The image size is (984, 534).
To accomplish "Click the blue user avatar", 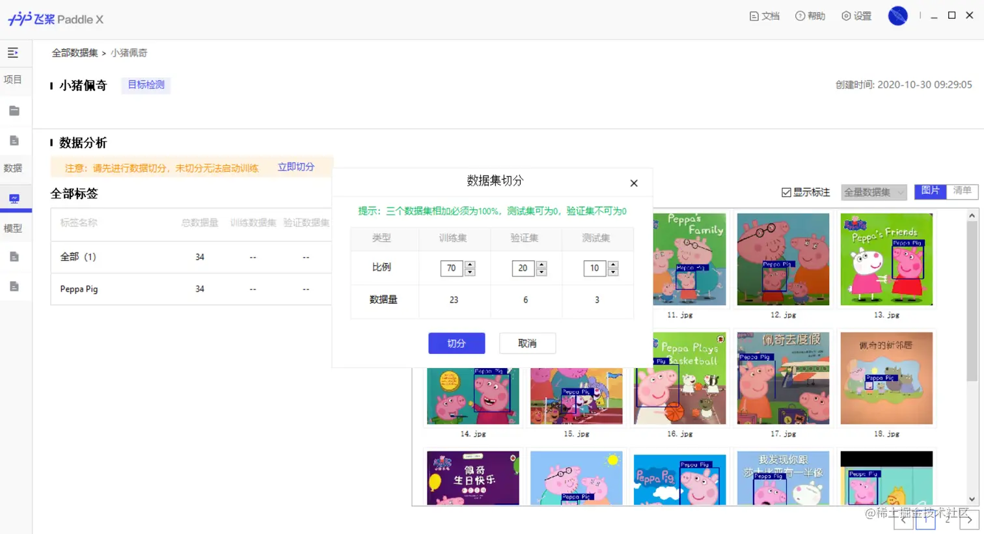I will click(x=898, y=16).
